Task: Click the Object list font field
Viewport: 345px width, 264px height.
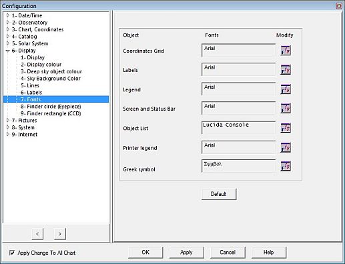Action: pyautogui.click(x=238, y=127)
